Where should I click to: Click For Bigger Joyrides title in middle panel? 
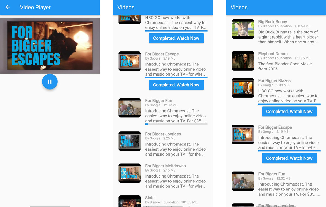pos(163,134)
